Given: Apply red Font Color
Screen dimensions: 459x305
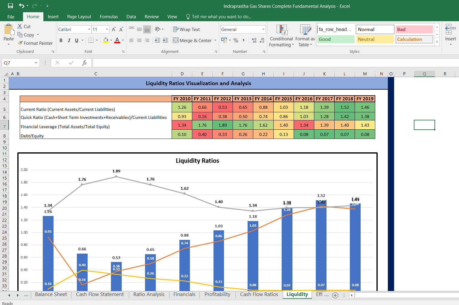Looking at the screenshot, I should pyautogui.click(x=117, y=40).
